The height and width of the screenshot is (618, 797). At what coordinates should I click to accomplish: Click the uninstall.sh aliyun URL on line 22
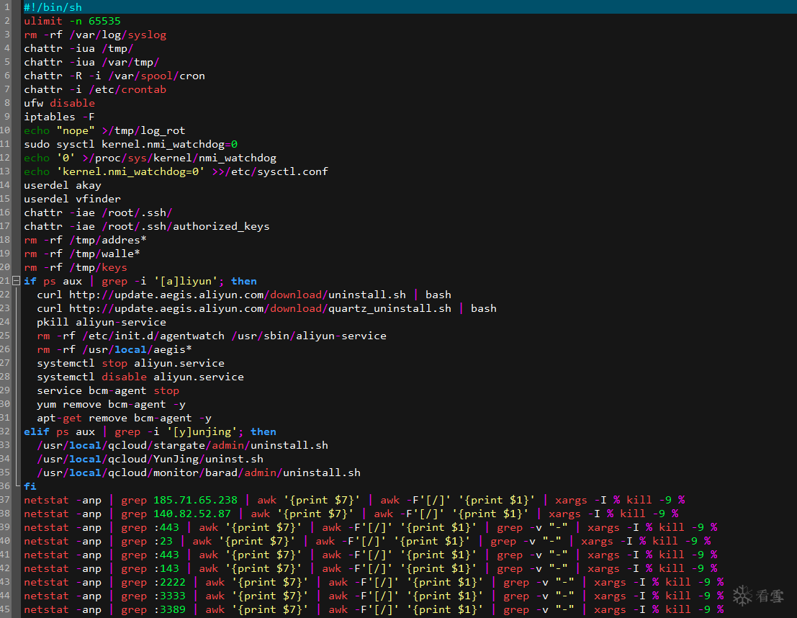click(238, 295)
